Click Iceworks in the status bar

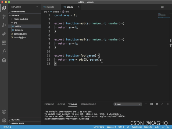148,127
